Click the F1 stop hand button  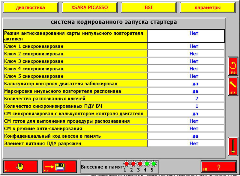[x=20, y=166]
